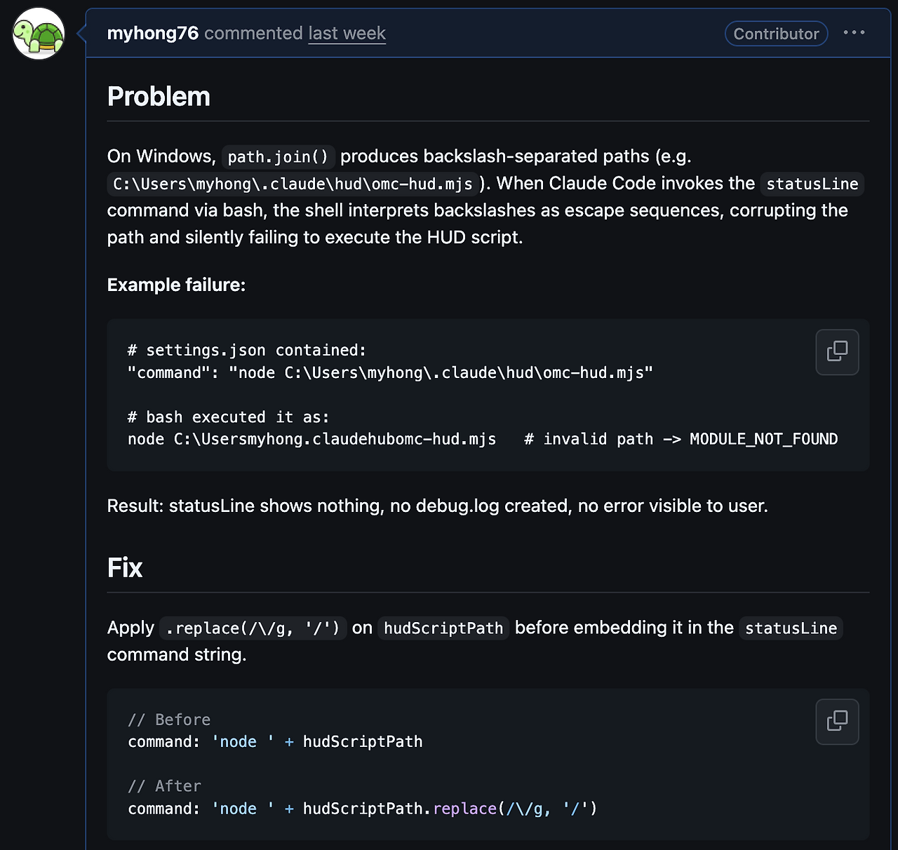Click the "last week" timestamp link
The image size is (898, 850).
(x=347, y=34)
